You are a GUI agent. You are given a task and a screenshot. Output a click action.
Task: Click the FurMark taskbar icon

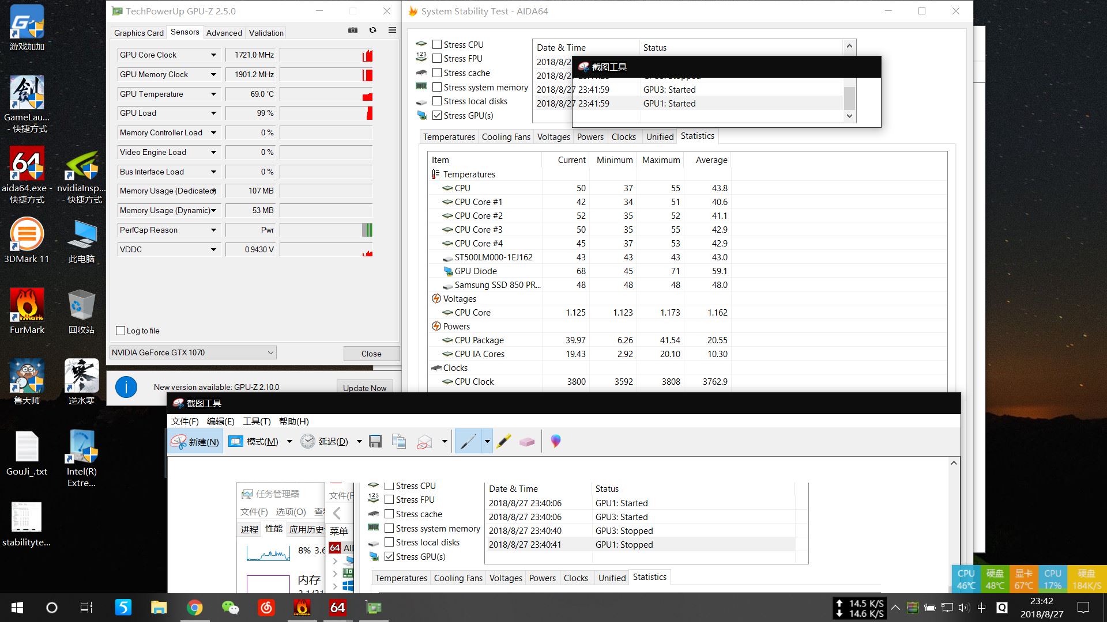(302, 608)
